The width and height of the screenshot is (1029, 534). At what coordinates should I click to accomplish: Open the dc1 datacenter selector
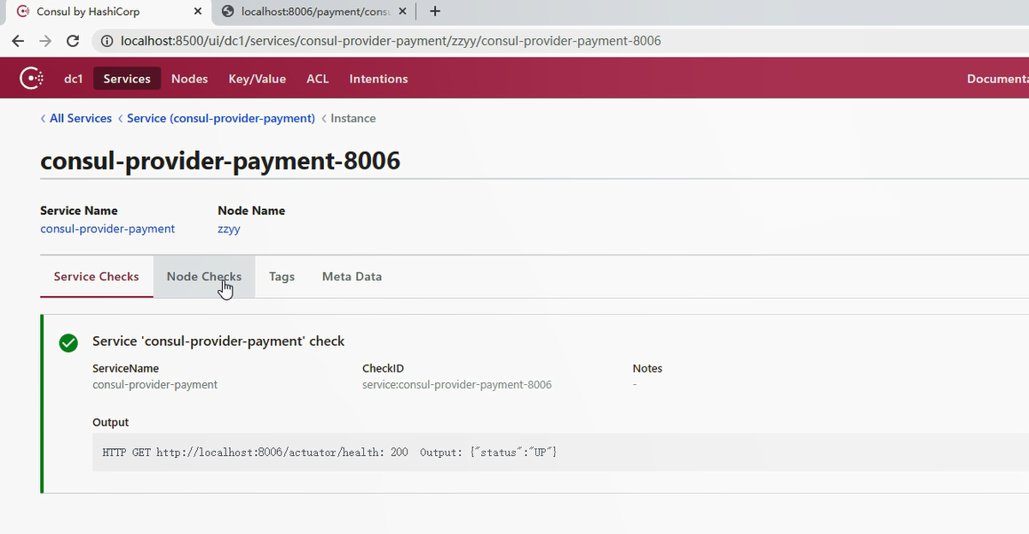pos(74,79)
